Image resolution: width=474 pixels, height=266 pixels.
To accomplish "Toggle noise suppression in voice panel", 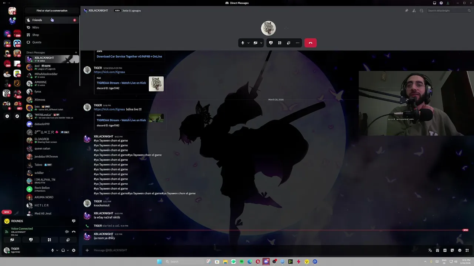I will click(x=67, y=232).
